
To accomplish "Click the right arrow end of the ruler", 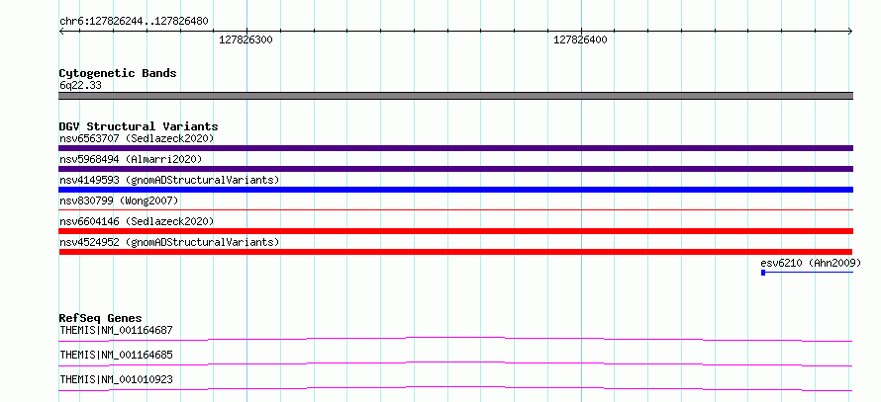I will (x=849, y=32).
